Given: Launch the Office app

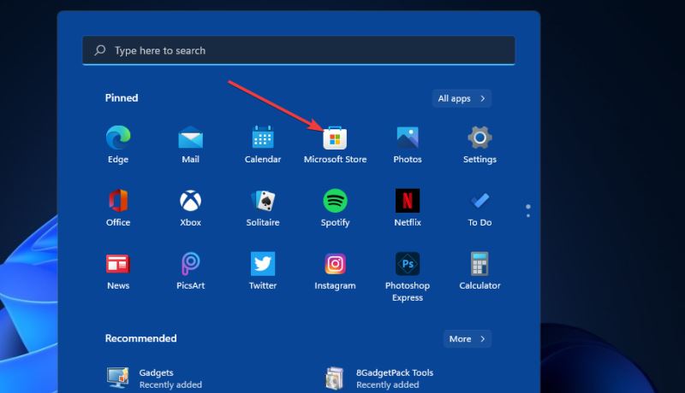Looking at the screenshot, I should [118, 202].
